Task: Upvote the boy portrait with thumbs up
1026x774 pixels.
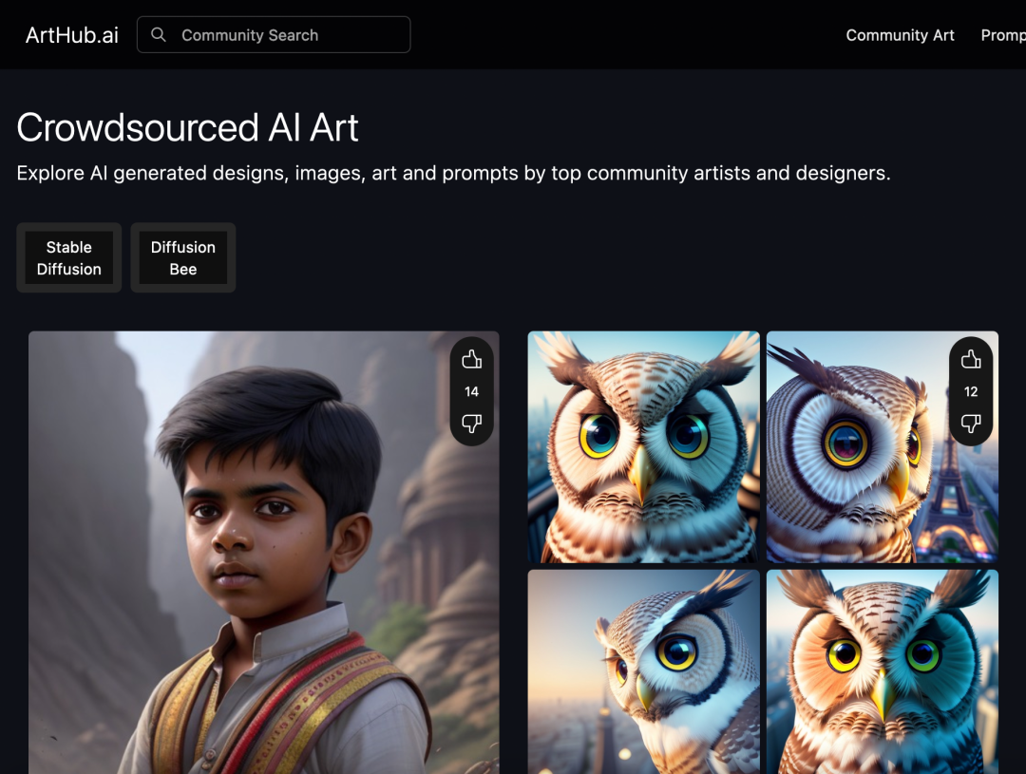Action: 472,359
